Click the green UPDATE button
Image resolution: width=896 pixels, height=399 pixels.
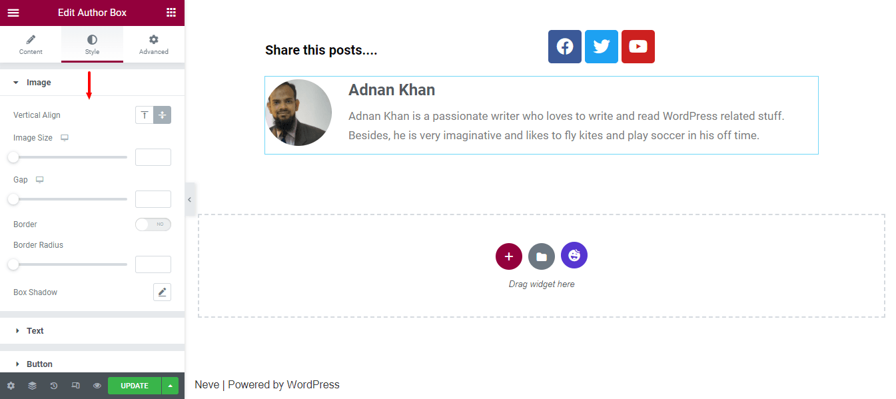coord(134,386)
